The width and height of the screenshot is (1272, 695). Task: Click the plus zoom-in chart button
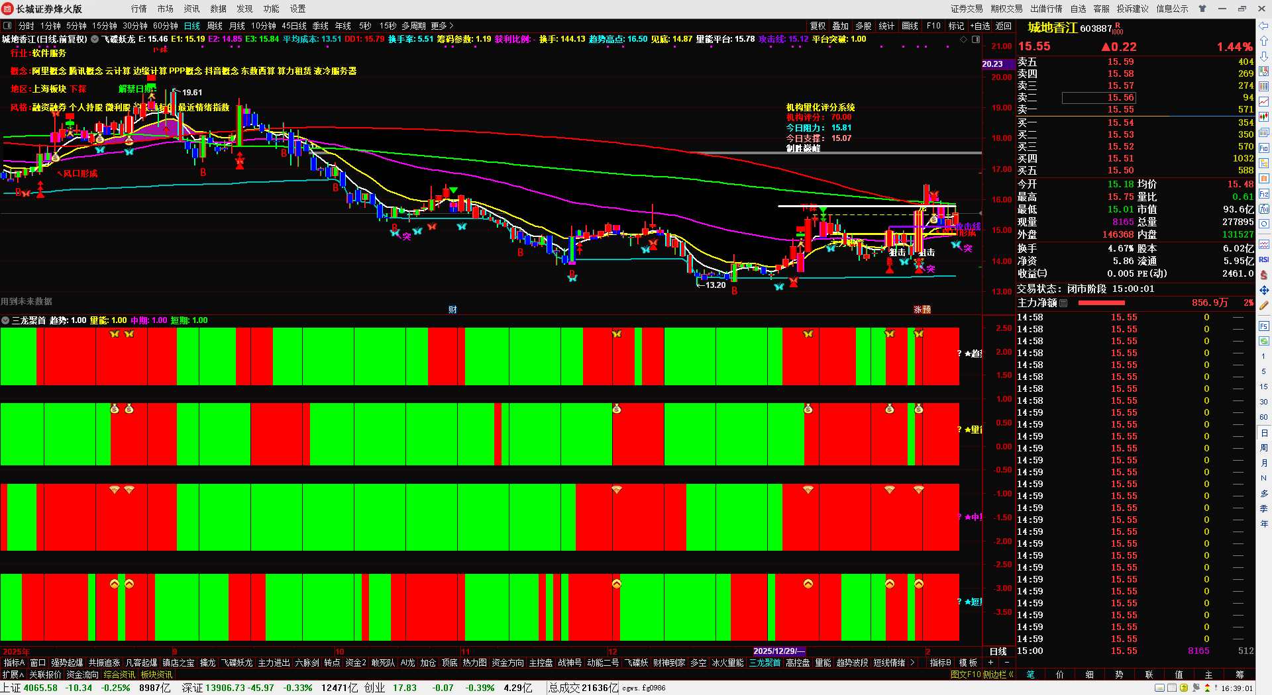tap(991, 663)
